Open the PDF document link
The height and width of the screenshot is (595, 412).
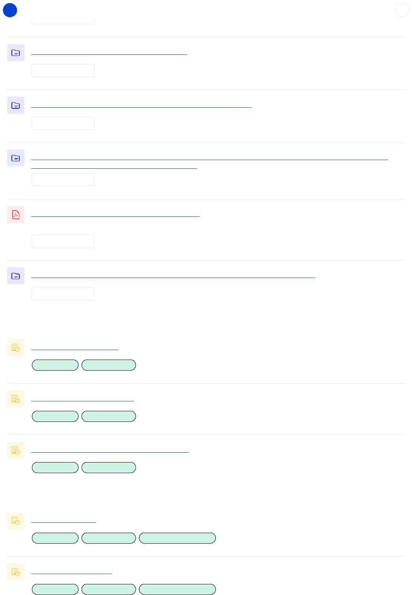[x=115, y=215]
